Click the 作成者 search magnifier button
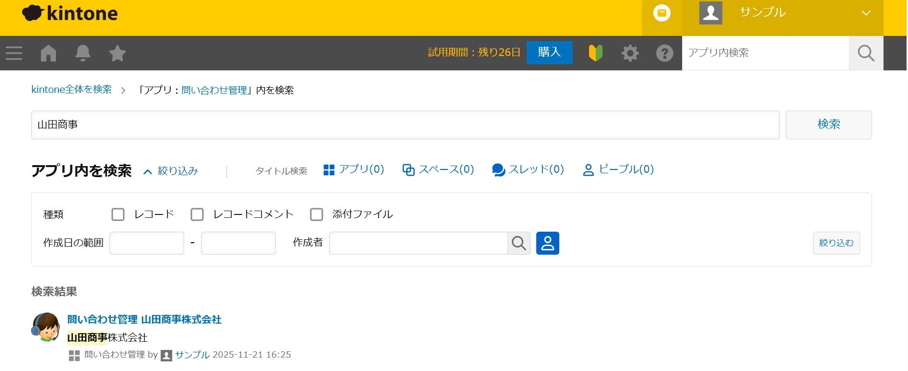The width and height of the screenshot is (908, 371). (x=519, y=243)
